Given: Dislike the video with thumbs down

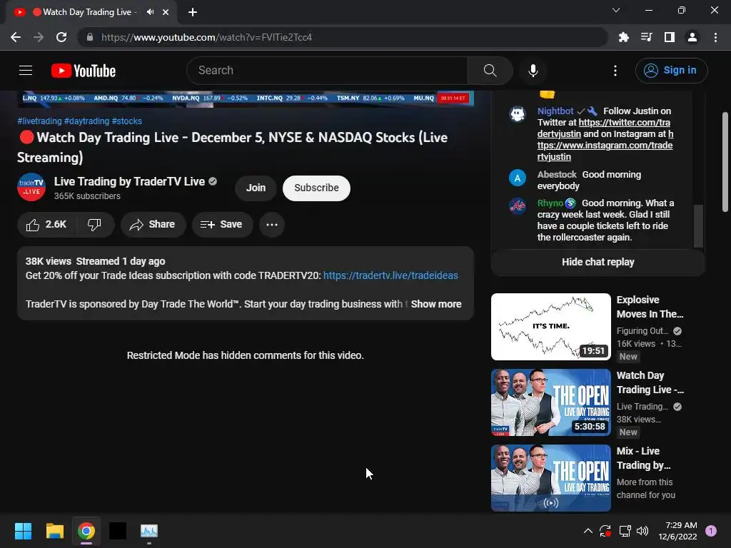Looking at the screenshot, I should coord(95,225).
